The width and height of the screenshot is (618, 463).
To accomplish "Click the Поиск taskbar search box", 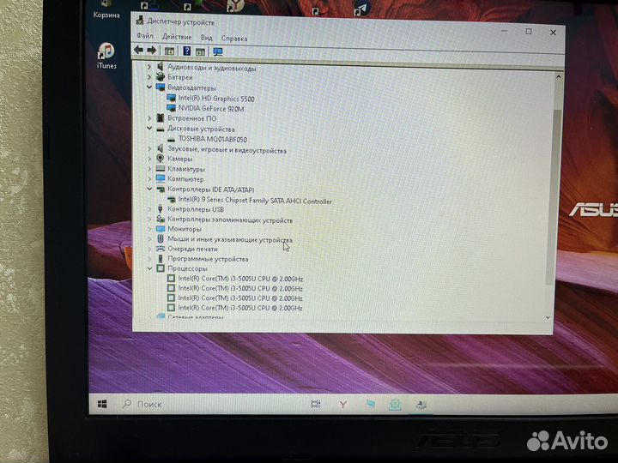I will [142, 405].
